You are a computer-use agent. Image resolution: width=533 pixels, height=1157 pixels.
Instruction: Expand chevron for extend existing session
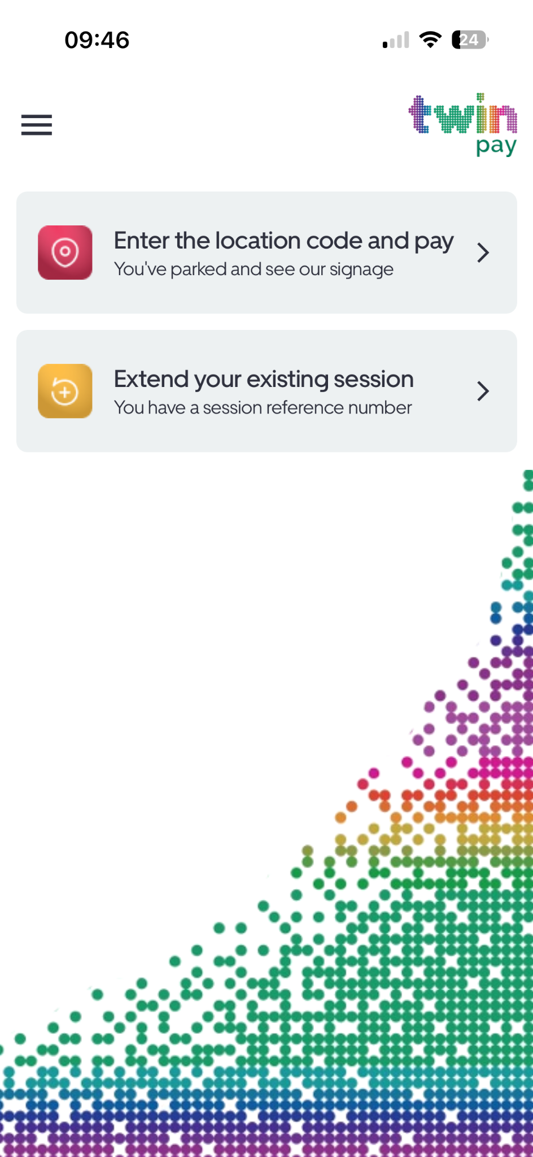pos(483,391)
